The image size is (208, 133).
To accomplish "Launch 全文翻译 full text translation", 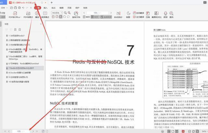I will pyautogui.click(x=138, y=17).
